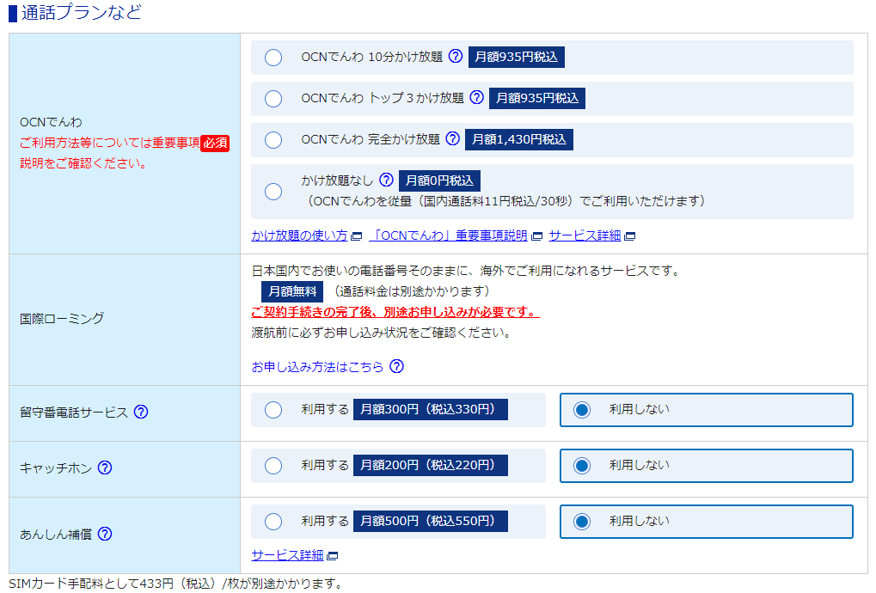Click 国際ローミング row label
This screenshot has width=876, height=593.
click(62, 319)
